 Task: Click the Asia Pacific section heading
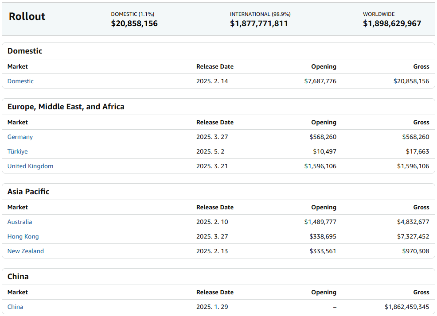28,192
